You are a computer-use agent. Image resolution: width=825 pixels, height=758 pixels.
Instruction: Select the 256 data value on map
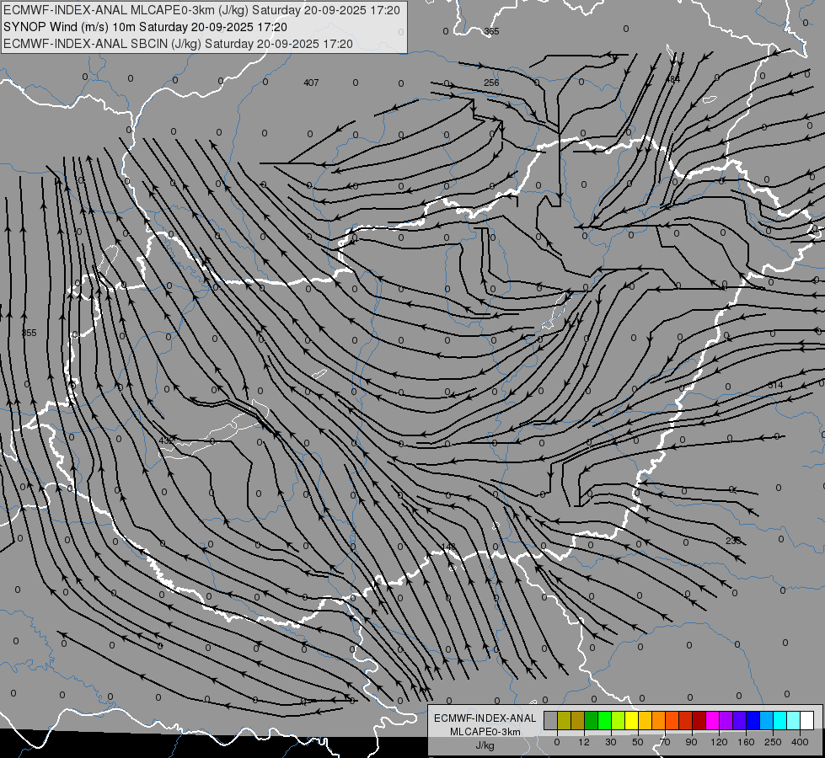pyautogui.click(x=491, y=83)
